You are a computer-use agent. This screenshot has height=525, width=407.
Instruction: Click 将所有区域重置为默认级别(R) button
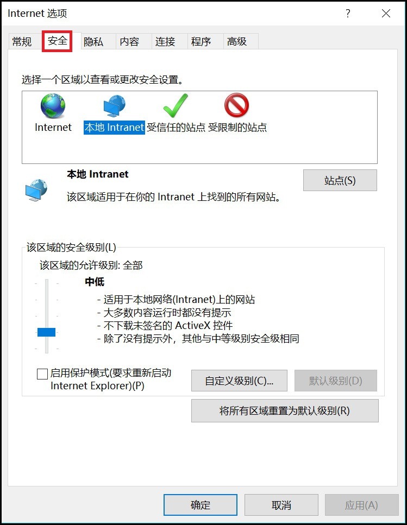[x=285, y=411]
